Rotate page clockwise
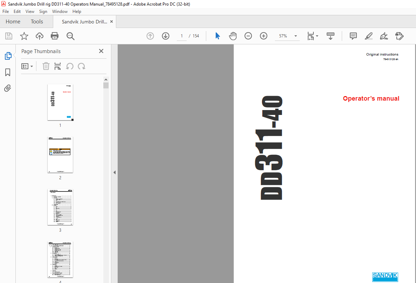416x283 pixels. click(x=82, y=66)
